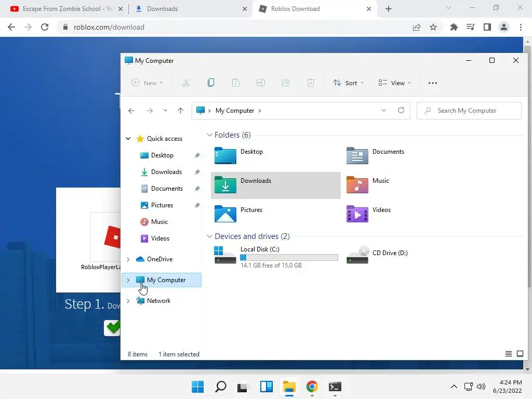Open Terminal from taskbar
Viewport: 532px width, 399px height.
coord(335,387)
